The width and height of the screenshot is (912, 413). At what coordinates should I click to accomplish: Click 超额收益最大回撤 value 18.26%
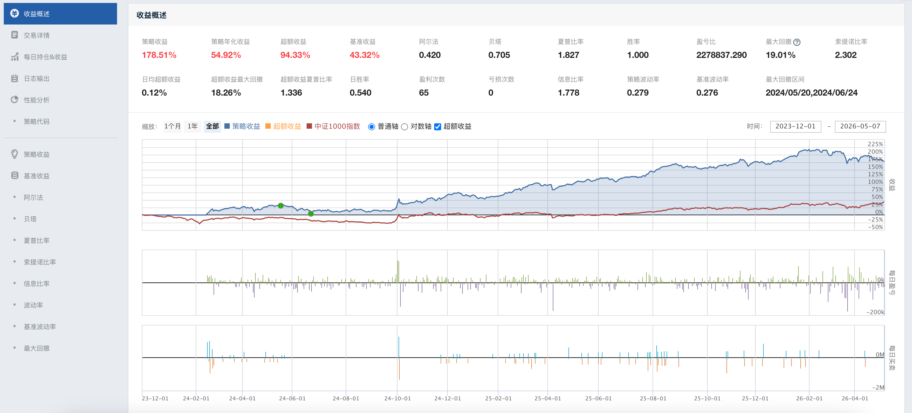point(226,93)
